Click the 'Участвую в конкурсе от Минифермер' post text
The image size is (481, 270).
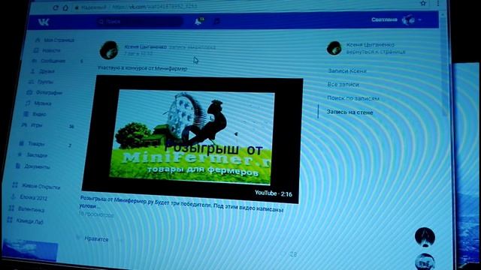pyautogui.click(x=142, y=68)
